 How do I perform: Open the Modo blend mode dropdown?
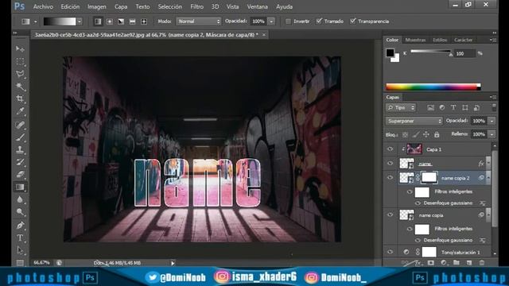tap(198, 21)
